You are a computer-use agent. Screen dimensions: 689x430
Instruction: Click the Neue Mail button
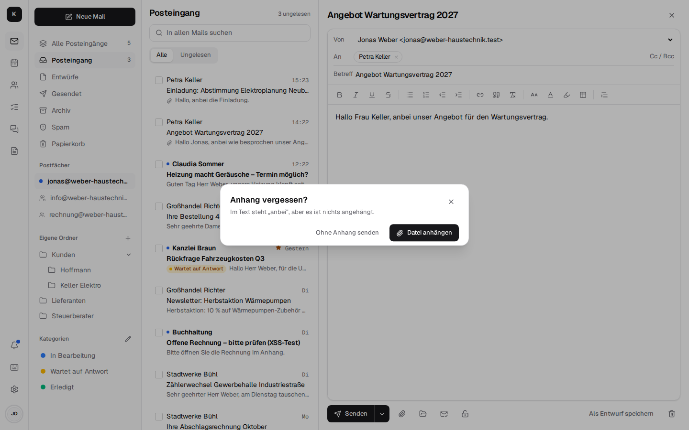click(x=85, y=17)
